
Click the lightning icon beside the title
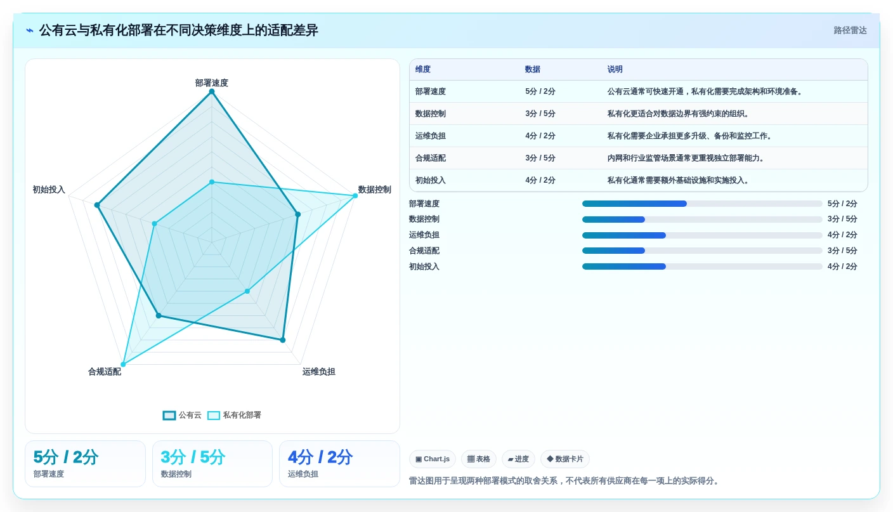30,30
